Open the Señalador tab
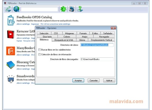This screenshot has height=110, width=152. click(x=108, y=33)
